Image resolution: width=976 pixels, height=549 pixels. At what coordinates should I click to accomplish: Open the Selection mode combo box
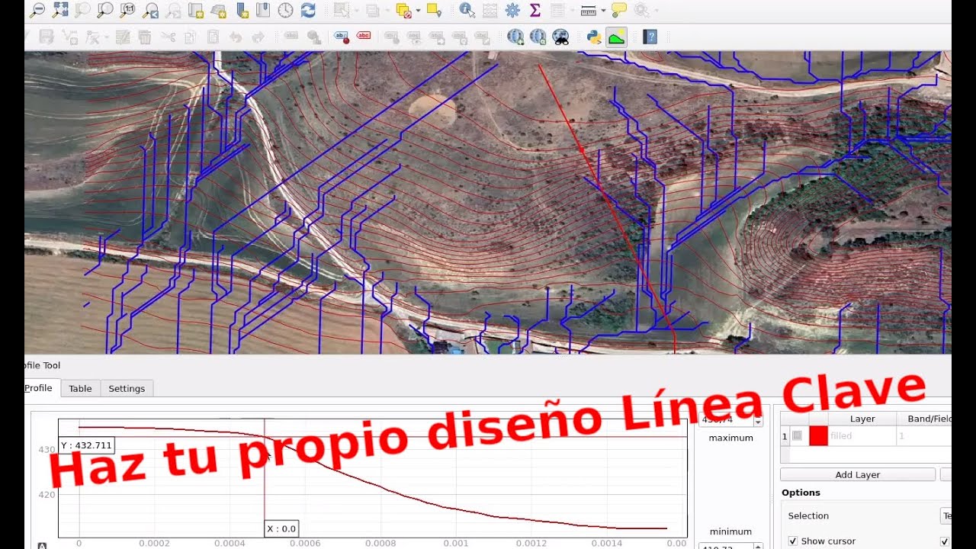point(946,516)
